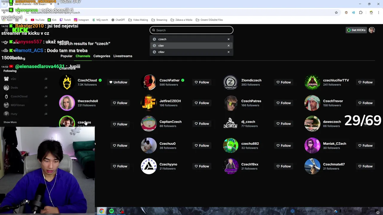The width and height of the screenshot is (383, 215).
Task: Follow the Zlomdiczech channel
Action: click(x=283, y=82)
